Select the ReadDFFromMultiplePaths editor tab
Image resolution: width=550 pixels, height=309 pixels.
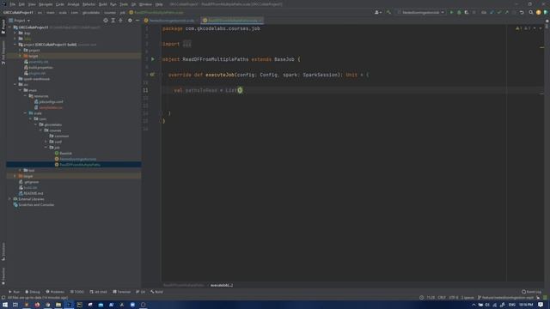click(x=232, y=21)
